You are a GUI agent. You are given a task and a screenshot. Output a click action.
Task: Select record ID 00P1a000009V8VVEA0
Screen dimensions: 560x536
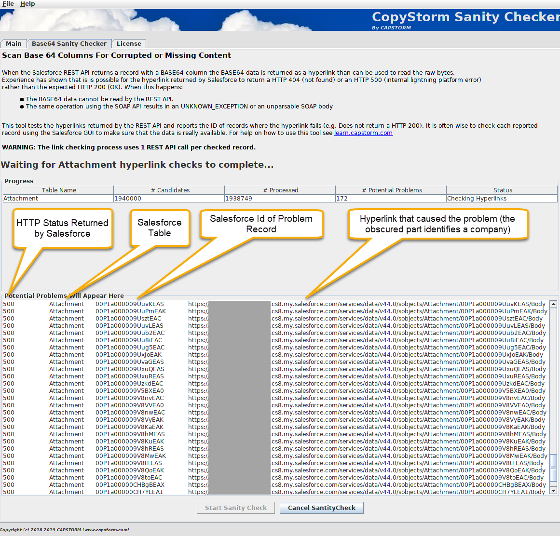130,405
